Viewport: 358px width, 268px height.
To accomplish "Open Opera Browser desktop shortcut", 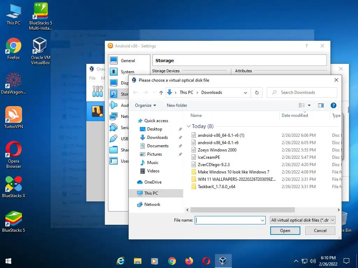I will click(14, 155).
